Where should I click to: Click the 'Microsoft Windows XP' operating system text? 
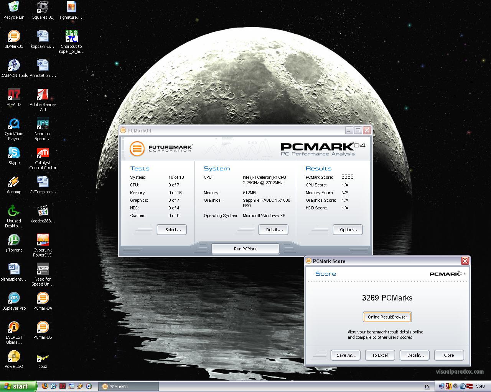coord(264,216)
